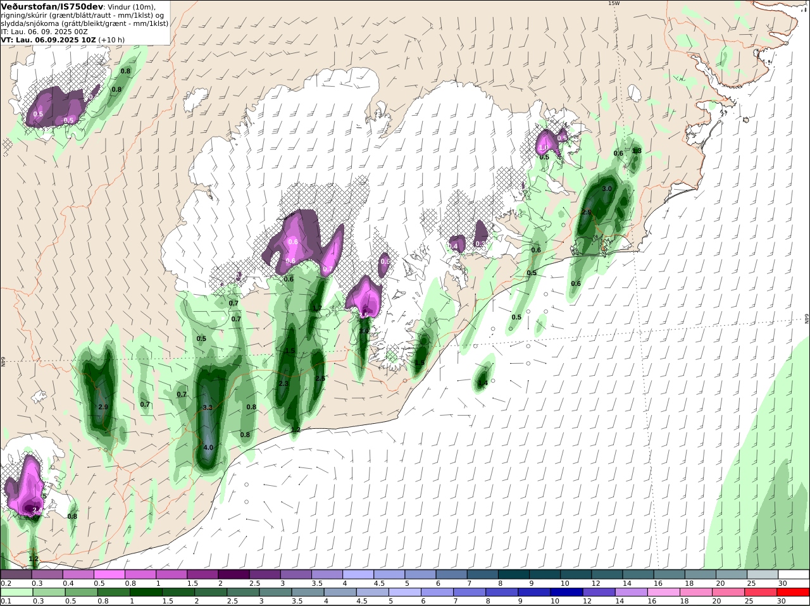Click the 1–1.5 magenta snow legend swatch
Viewport: 810px width, 606px height.
coord(171,574)
